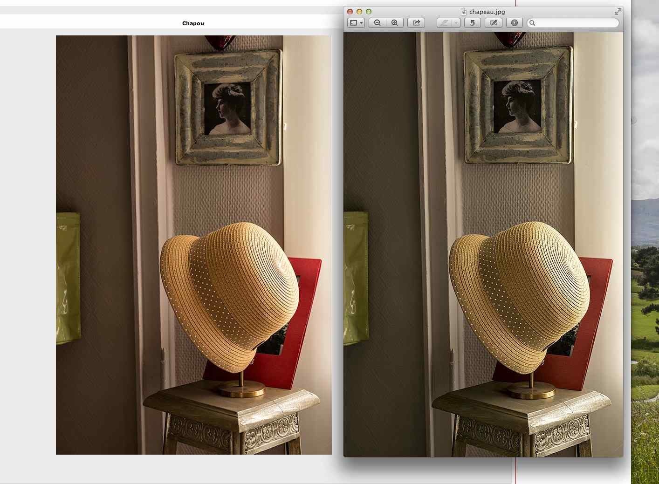Click the chapeau.jpg document proxy icon
The image size is (659, 484).
point(464,12)
